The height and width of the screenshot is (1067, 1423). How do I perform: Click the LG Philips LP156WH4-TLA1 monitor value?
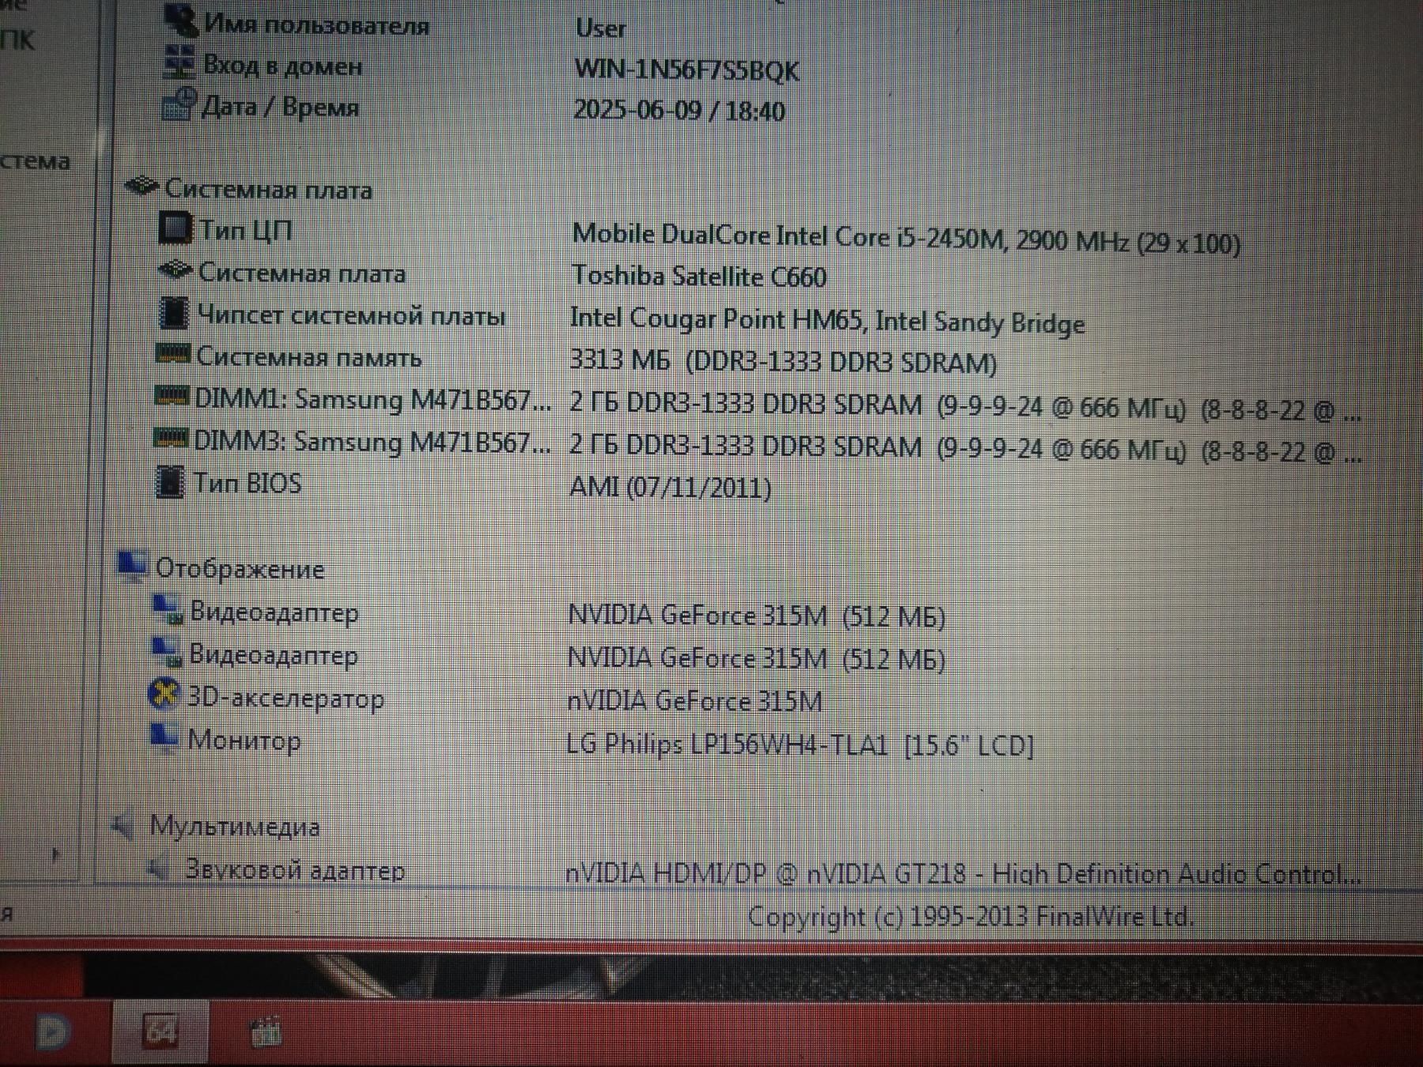pos(800,745)
